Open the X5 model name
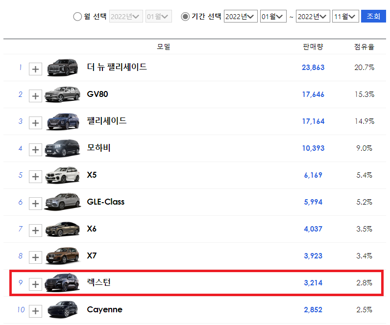The width and height of the screenshot is (390, 325). point(92,175)
